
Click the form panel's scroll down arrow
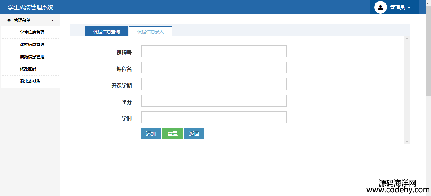click(407, 141)
